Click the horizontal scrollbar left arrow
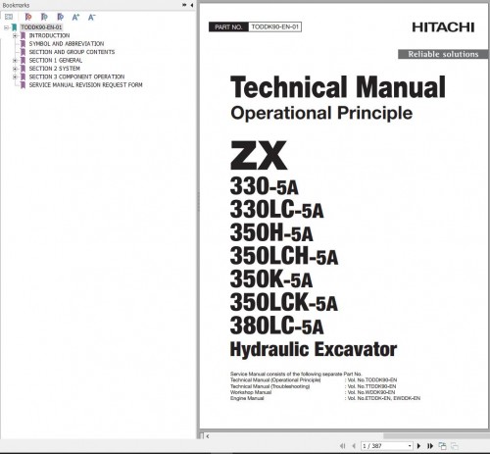The width and height of the screenshot is (490, 454). (208, 436)
